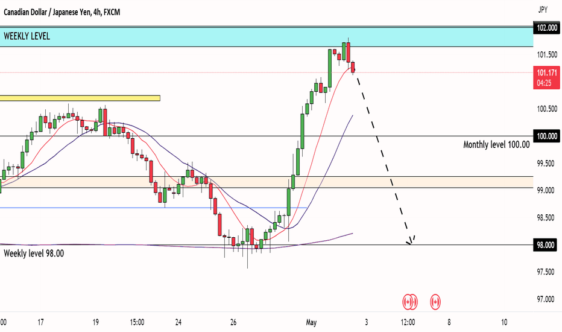The height and width of the screenshot is (332, 562).
Task: Click the Canadian event icon overlapping the first
Action: (414, 302)
